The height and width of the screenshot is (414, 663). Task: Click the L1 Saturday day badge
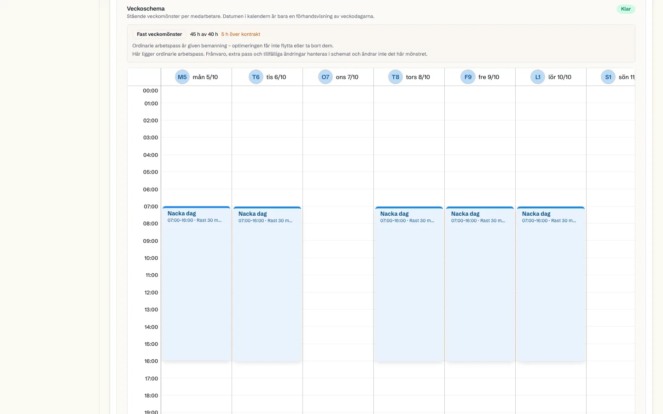coord(538,77)
